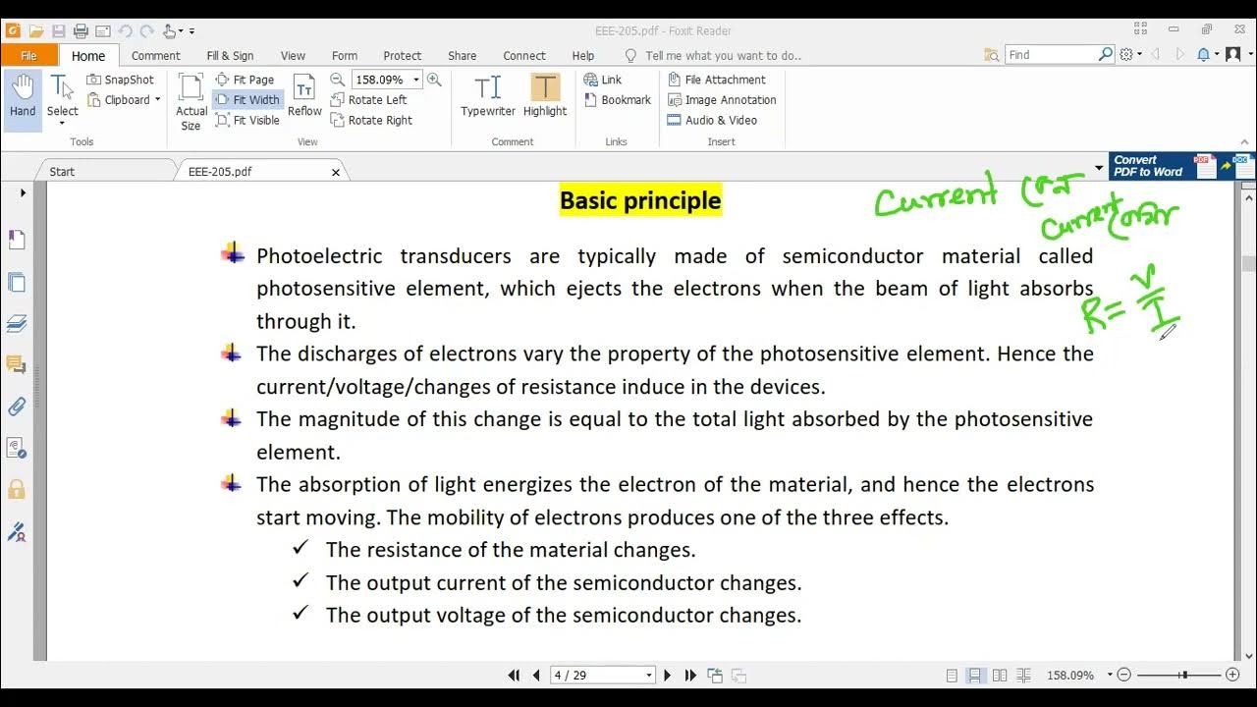
Task: Toggle continuous page view in status bar
Action: [x=975, y=676]
